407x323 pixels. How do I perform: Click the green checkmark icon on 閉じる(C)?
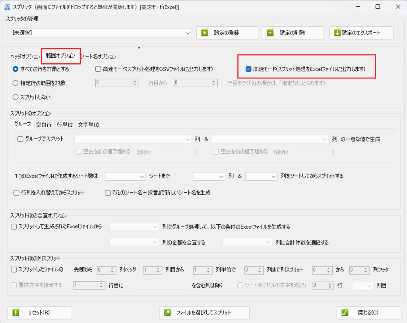pos(345,312)
